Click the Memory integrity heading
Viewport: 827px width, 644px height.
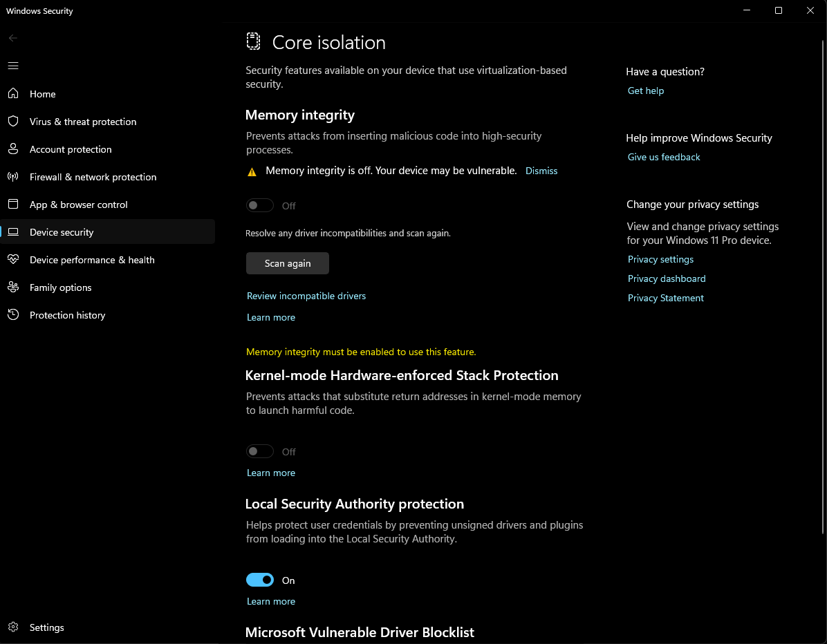(x=300, y=115)
